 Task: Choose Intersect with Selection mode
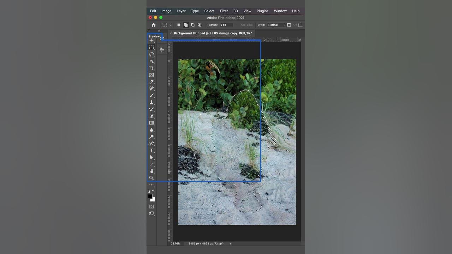point(200,25)
